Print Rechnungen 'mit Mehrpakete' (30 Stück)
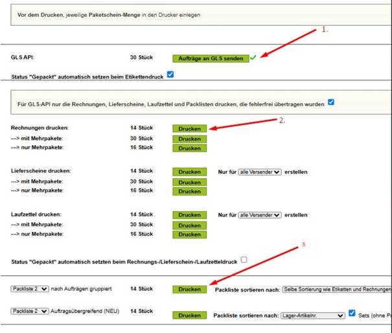Screen dimensions: 392x333 (x=189, y=139)
